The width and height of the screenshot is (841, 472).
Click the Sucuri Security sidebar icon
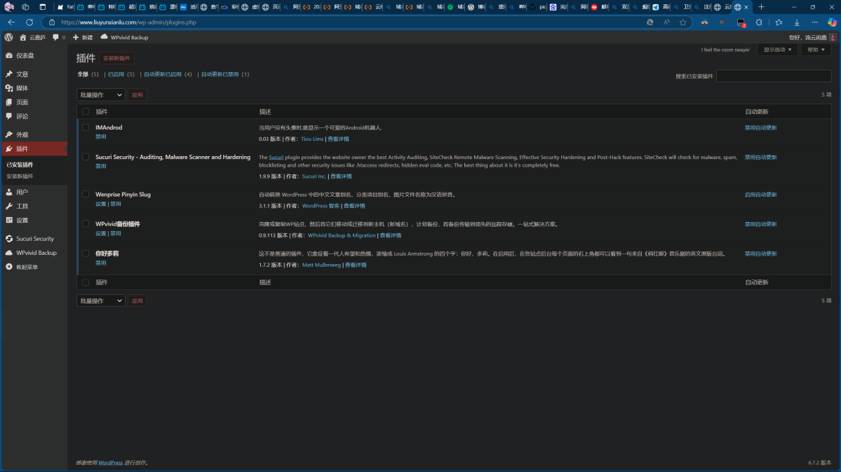(x=9, y=239)
